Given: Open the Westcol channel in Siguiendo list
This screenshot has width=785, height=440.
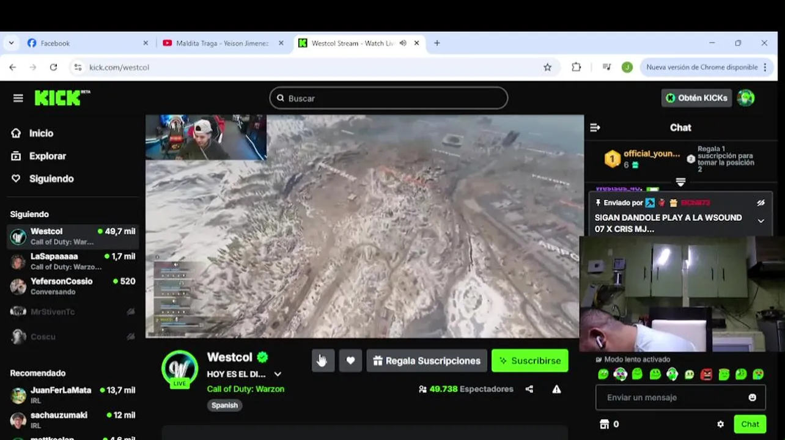Looking at the screenshot, I should 73,237.
